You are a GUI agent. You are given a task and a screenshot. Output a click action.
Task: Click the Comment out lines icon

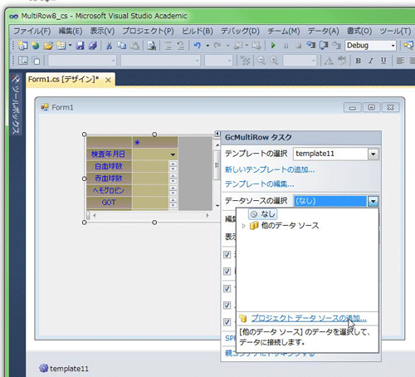pyautogui.click(x=168, y=46)
